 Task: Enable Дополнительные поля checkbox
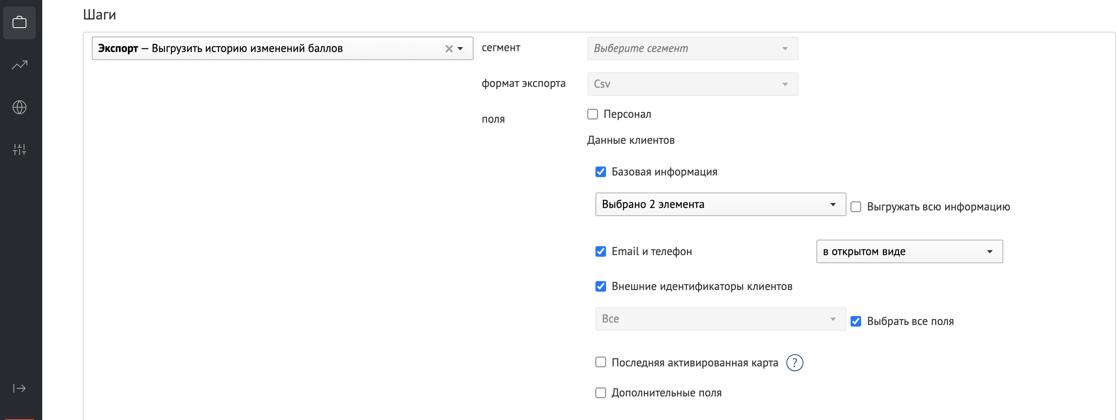point(601,393)
